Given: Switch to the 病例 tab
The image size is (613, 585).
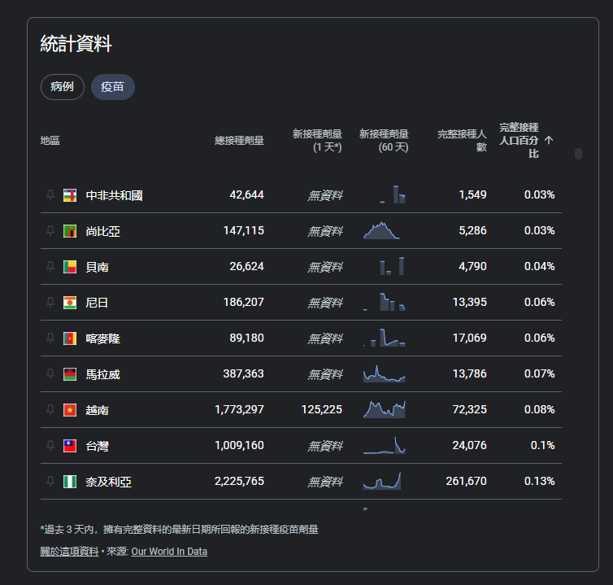Looking at the screenshot, I should coord(62,87).
